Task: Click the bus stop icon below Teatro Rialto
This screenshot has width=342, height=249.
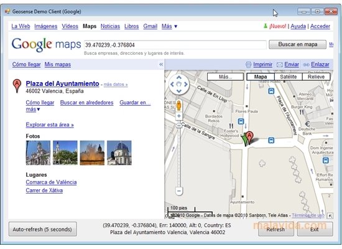Action: [271, 91]
